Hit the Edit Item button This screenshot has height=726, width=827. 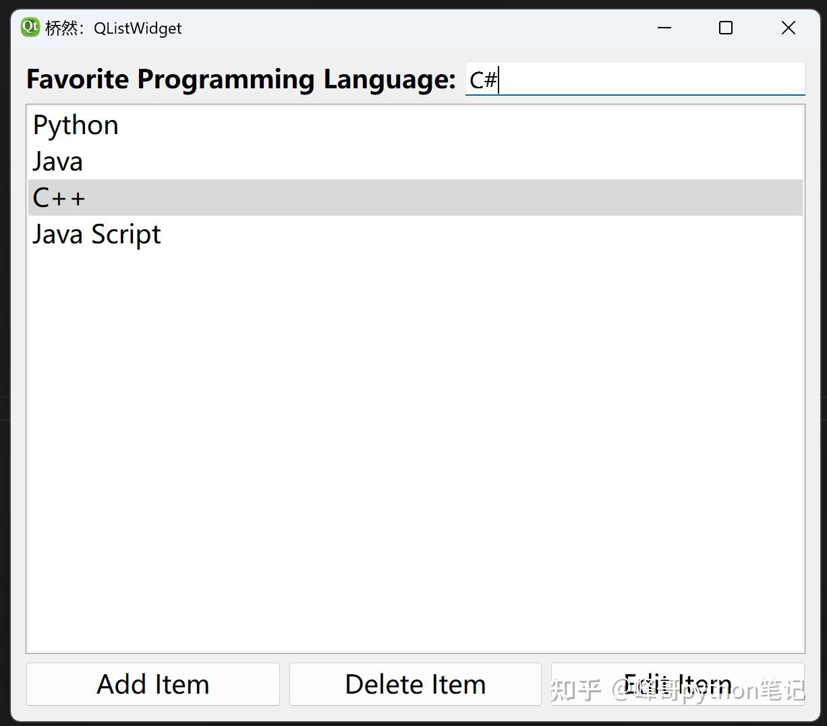677,684
